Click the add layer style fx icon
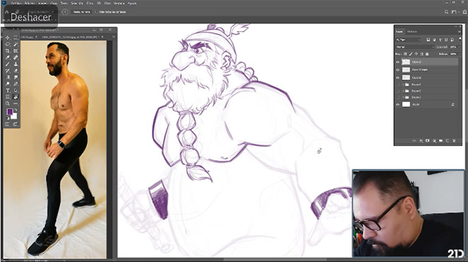 420,140
